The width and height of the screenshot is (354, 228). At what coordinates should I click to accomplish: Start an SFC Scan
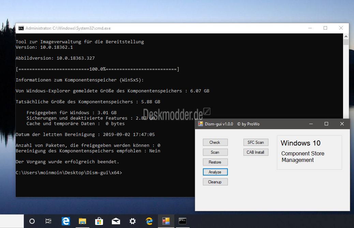pyautogui.click(x=256, y=142)
